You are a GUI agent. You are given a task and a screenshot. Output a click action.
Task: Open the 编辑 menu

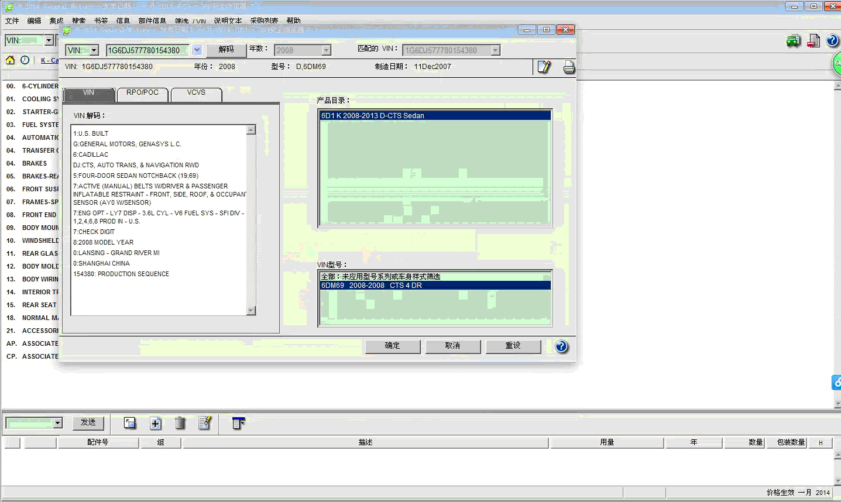tap(35, 20)
